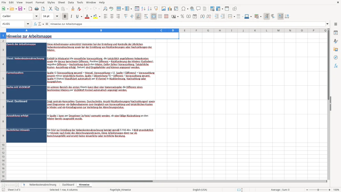Screen dimensions: 341x192
Task: Align the cell content right
Action: (x=118, y=16)
